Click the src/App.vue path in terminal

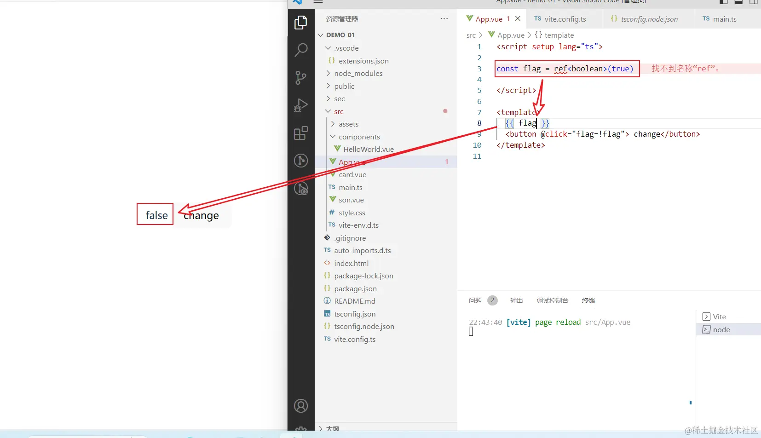pos(607,322)
